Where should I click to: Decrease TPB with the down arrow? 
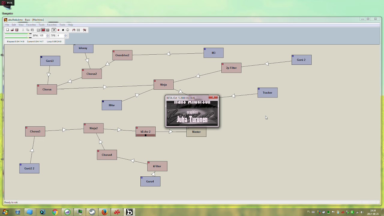[x=66, y=37]
